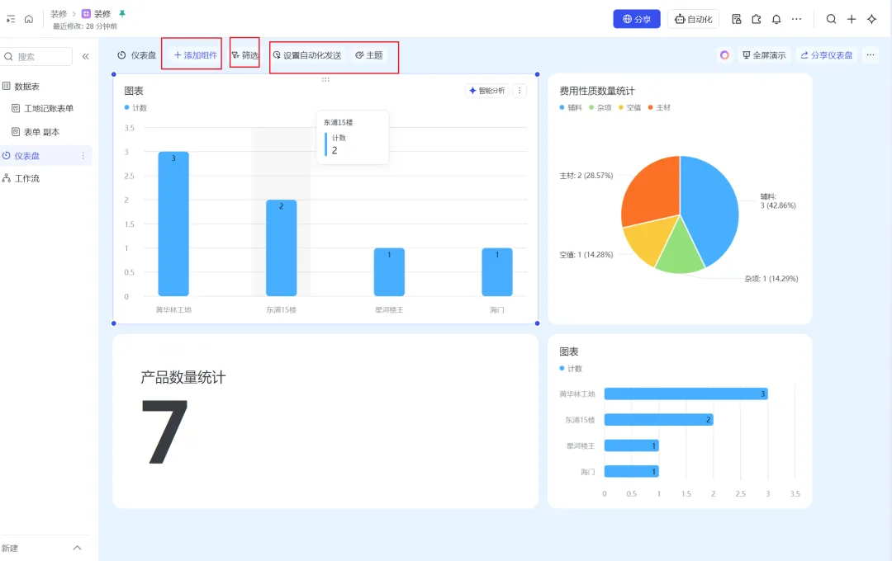
Task: Toggle the left navigation sidebar icon
Action: (x=11, y=19)
